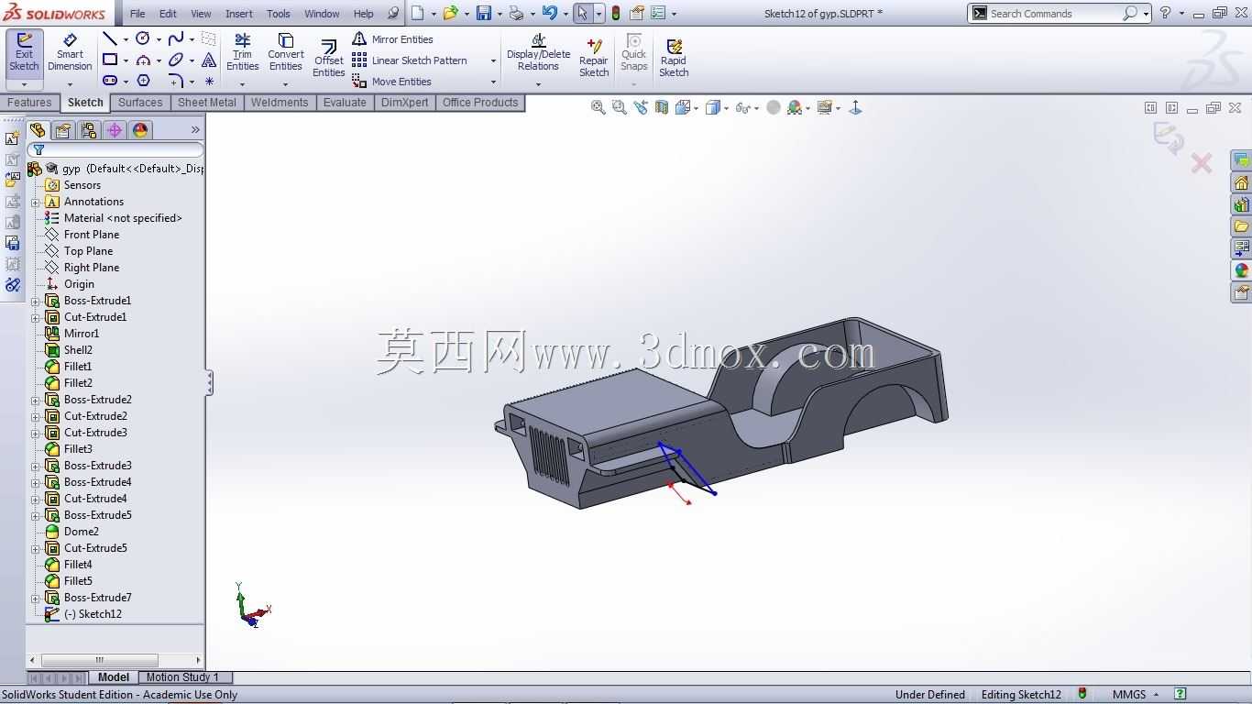Select the Straight Slot tool
Viewport: 1252px width, 704px height.
[110, 81]
